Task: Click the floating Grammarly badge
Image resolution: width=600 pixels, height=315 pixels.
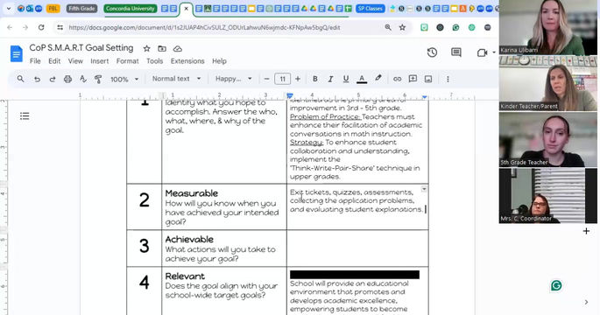Action: (556, 285)
